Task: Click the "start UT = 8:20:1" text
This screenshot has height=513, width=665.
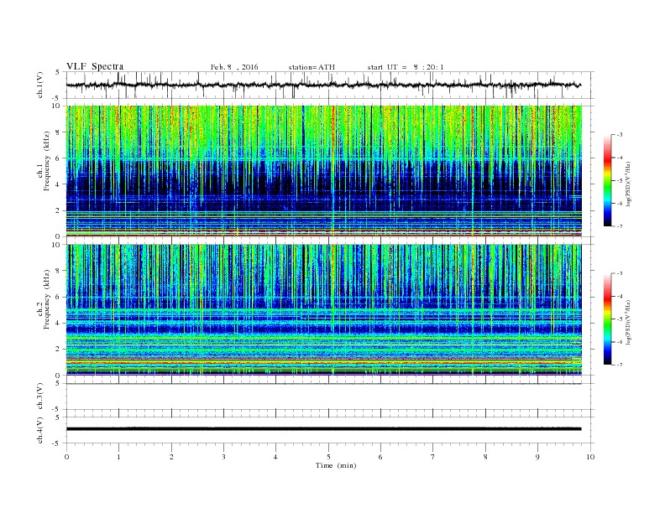Action: (x=406, y=67)
